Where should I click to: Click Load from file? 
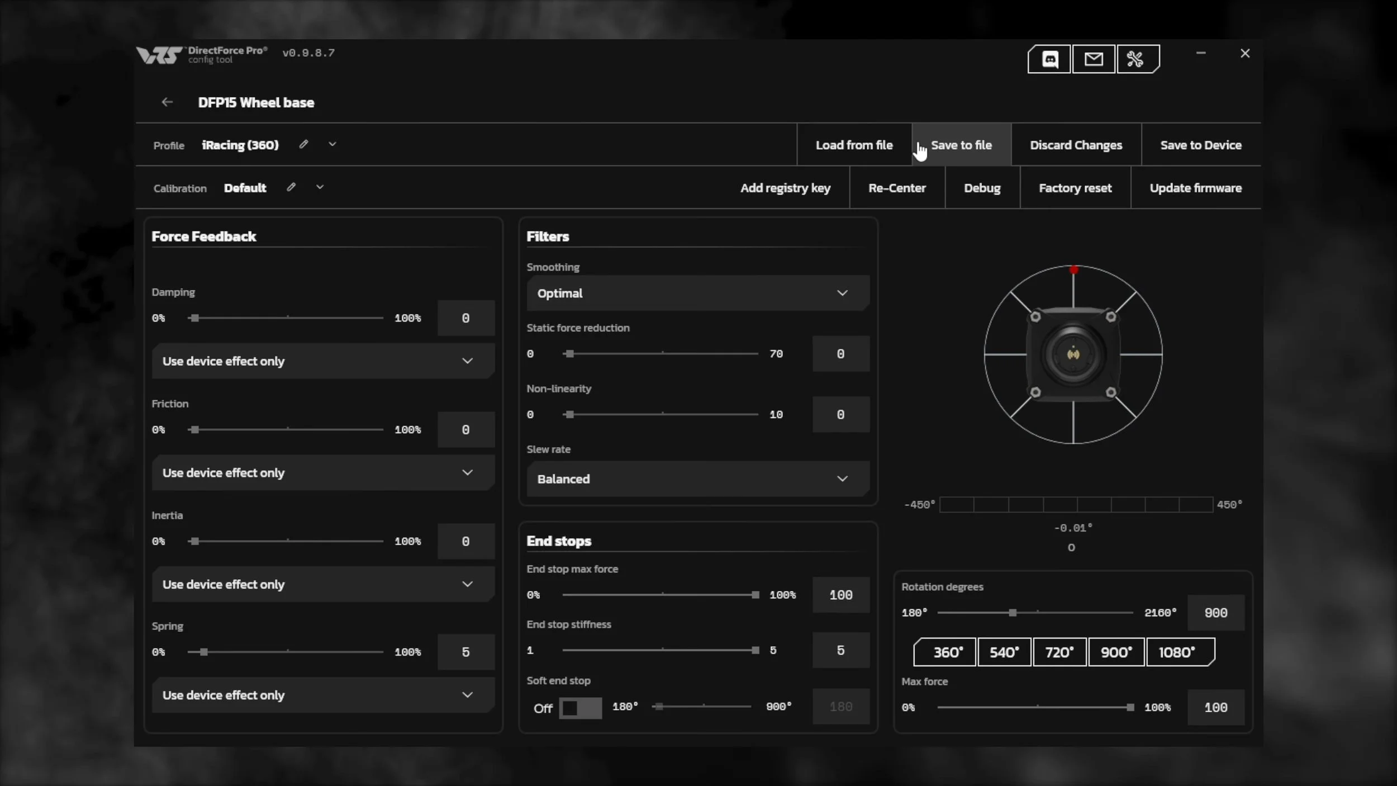click(854, 145)
